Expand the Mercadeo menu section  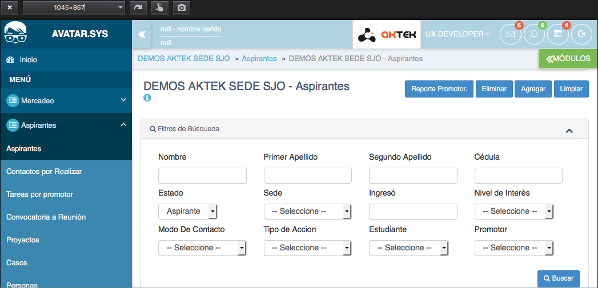[x=66, y=101]
